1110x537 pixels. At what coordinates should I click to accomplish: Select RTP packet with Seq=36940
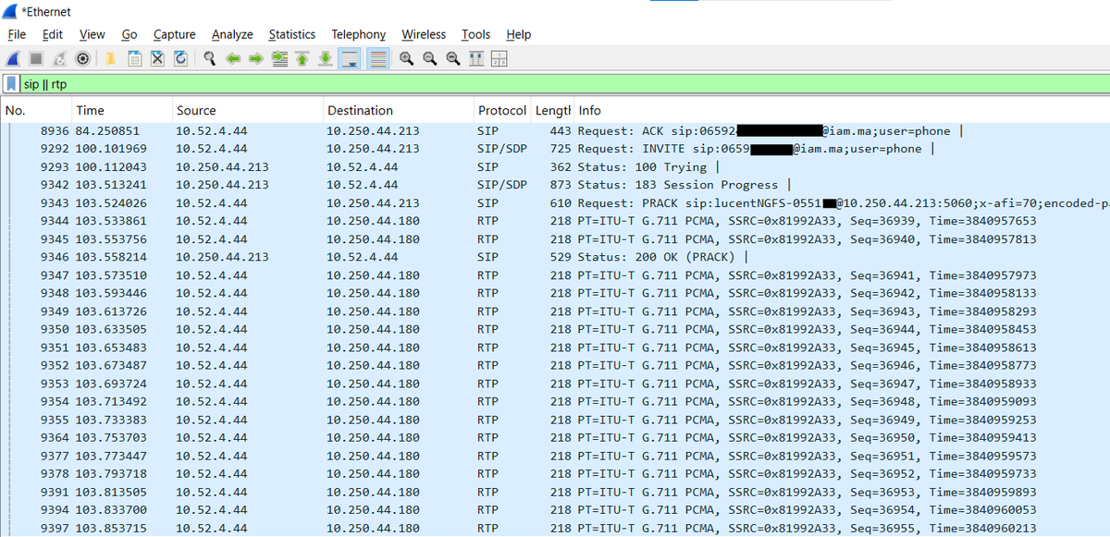click(x=555, y=238)
